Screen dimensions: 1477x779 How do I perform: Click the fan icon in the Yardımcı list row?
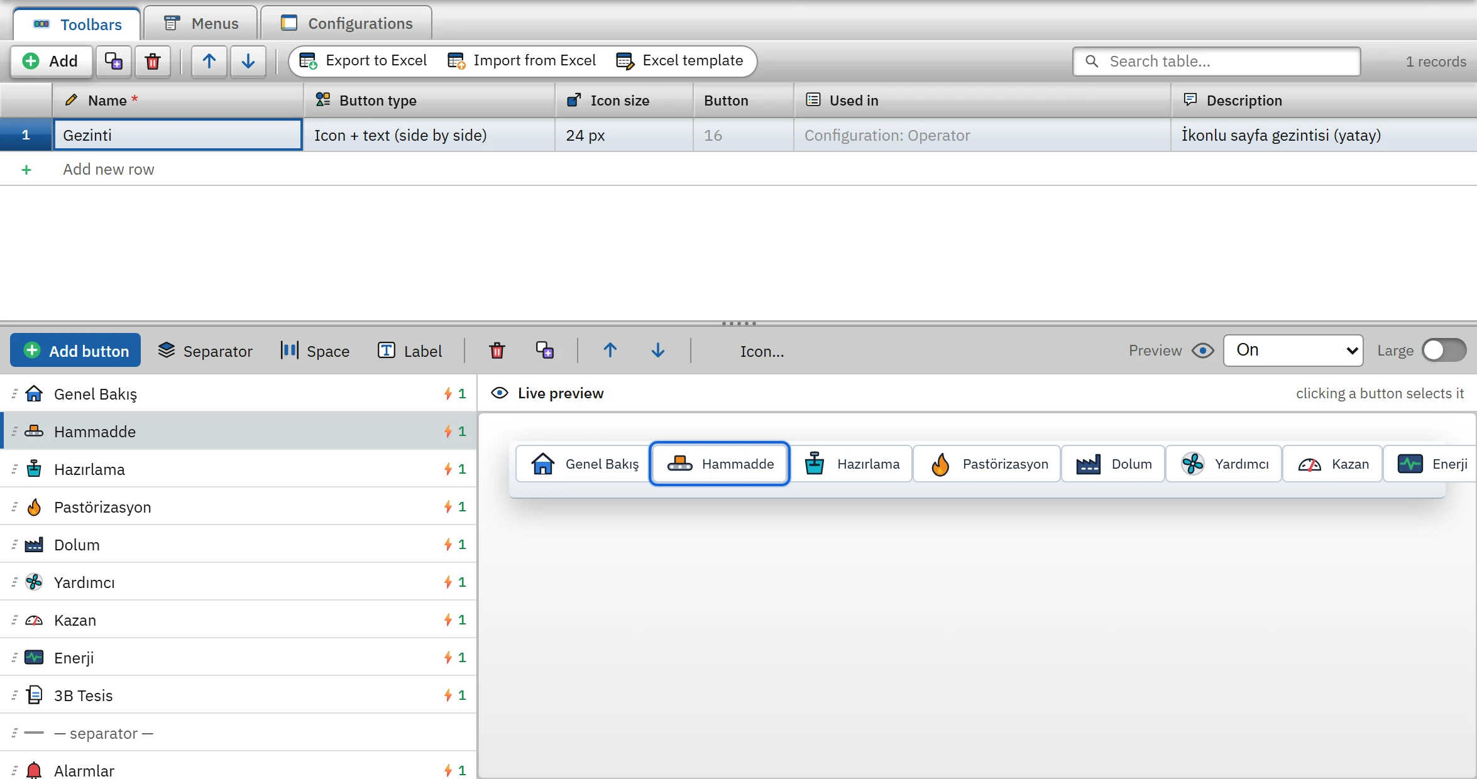tap(34, 582)
